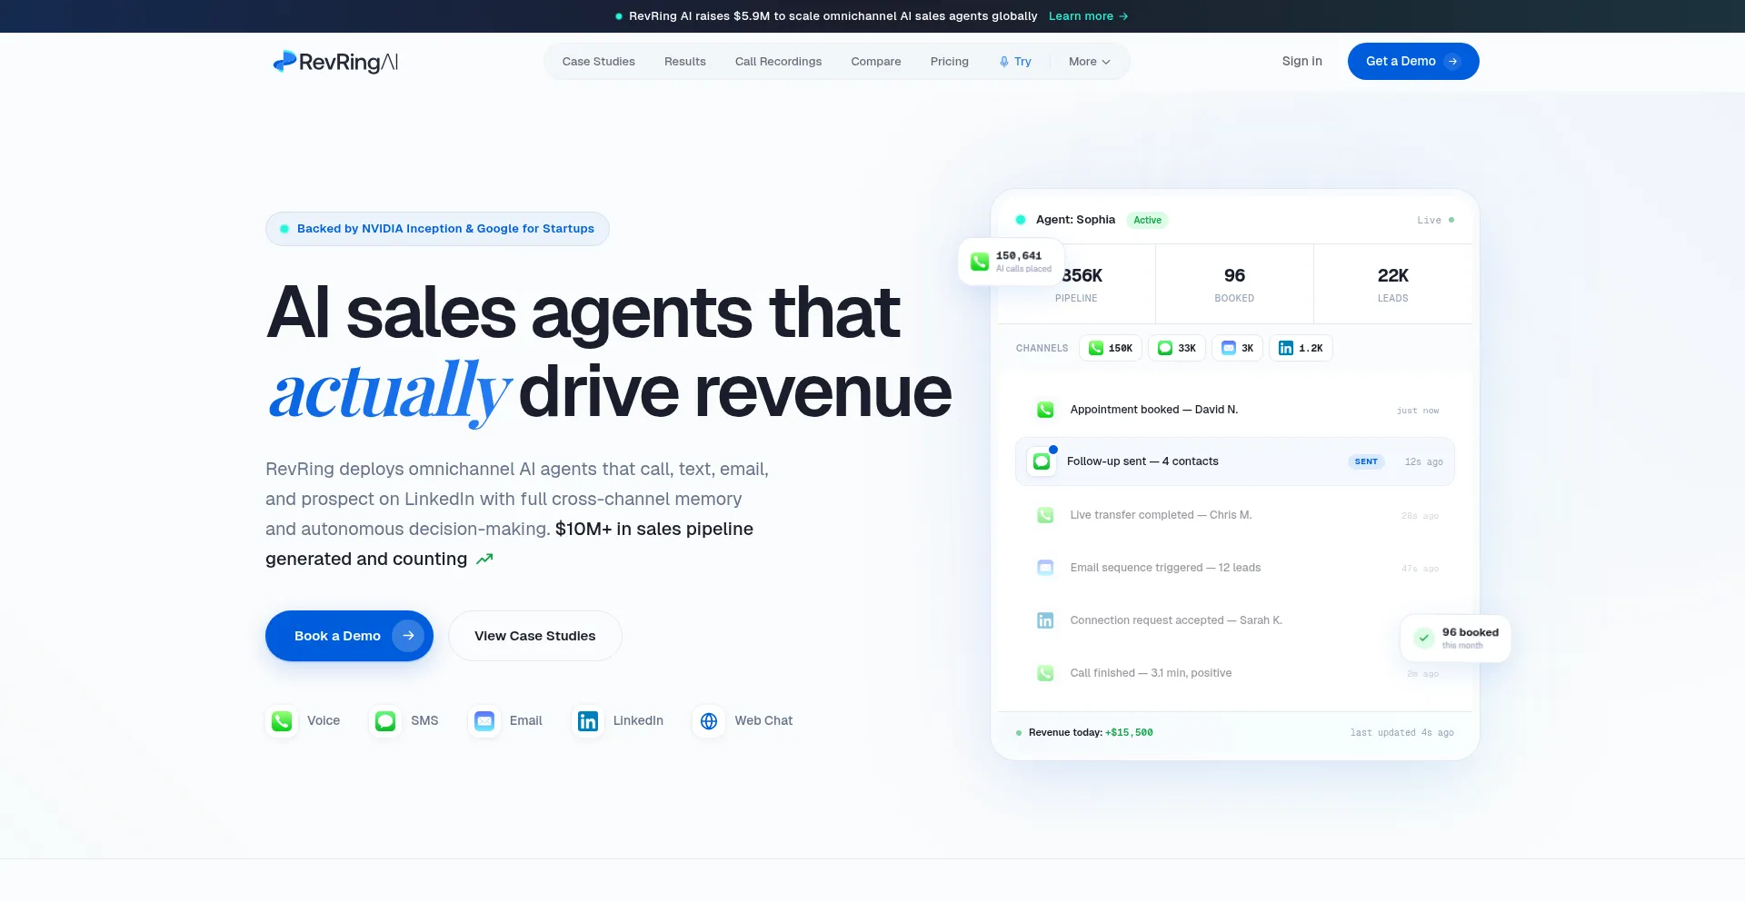Click the Live indicator in agent card
Viewport: 1745px width, 902px height.
pyautogui.click(x=1435, y=220)
